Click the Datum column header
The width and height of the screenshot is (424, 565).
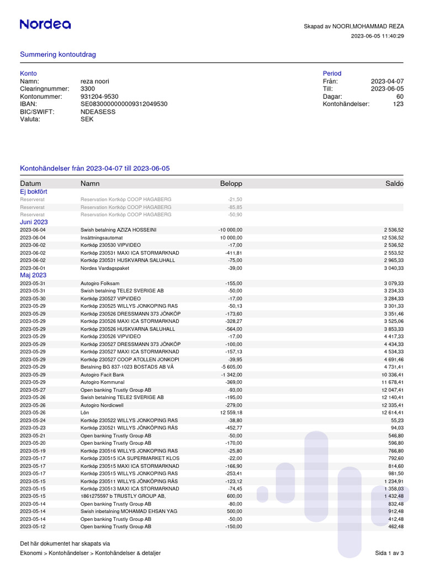click(30, 183)
